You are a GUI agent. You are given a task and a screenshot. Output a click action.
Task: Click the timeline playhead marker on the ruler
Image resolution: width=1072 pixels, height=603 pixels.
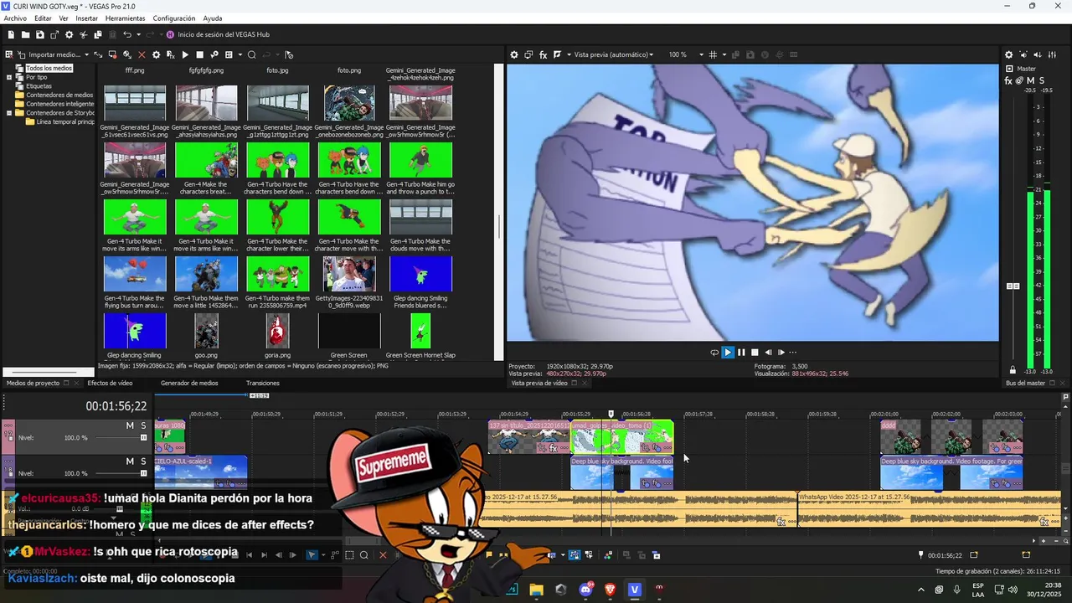(611, 414)
